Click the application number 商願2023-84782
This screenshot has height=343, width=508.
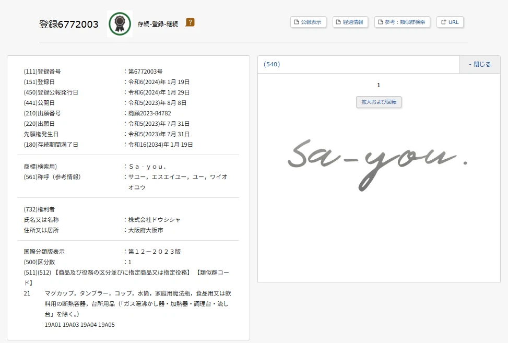click(x=149, y=113)
